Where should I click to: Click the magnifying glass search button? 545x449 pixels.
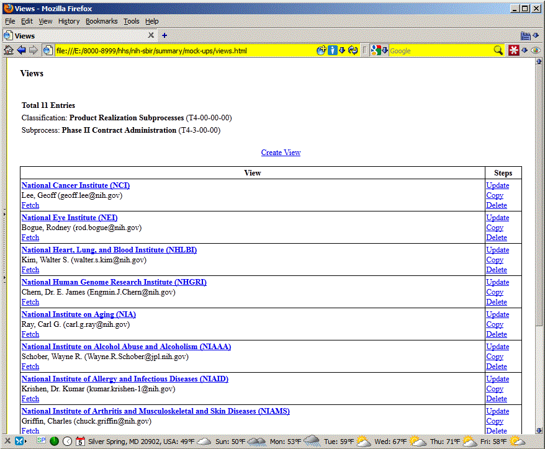coord(498,50)
